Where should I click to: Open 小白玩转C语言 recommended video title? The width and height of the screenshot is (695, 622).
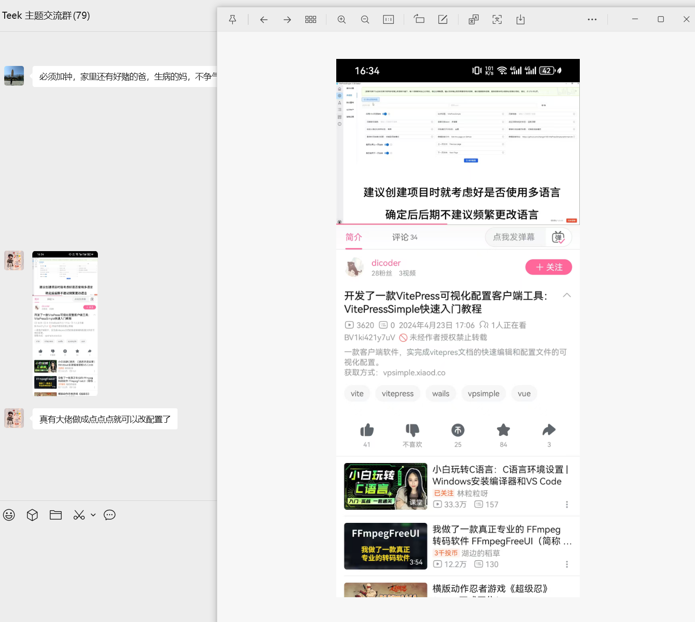point(500,475)
